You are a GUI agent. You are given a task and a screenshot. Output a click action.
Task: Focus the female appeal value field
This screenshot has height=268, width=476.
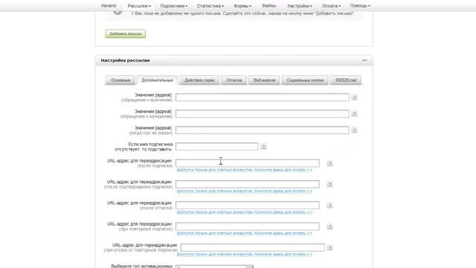[x=263, y=114]
